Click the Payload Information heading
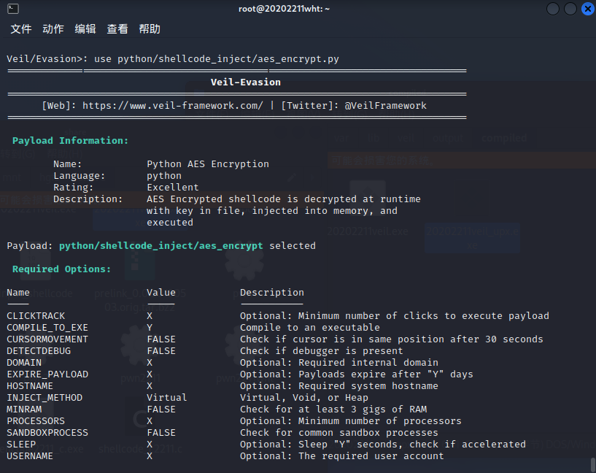Viewport: 596px width, 473px height. [71, 141]
